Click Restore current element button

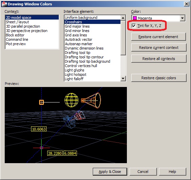tap(159, 37)
